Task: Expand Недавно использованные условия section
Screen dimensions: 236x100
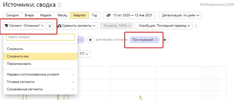Action: [40, 74]
